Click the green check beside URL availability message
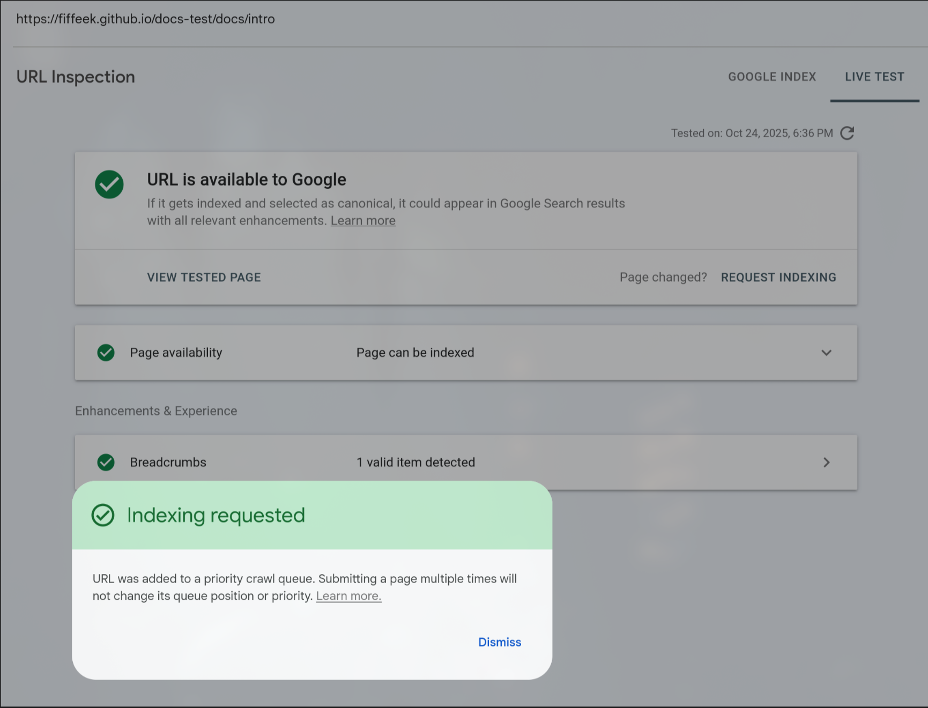This screenshot has width=928, height=708. click(x=109, y=184)
